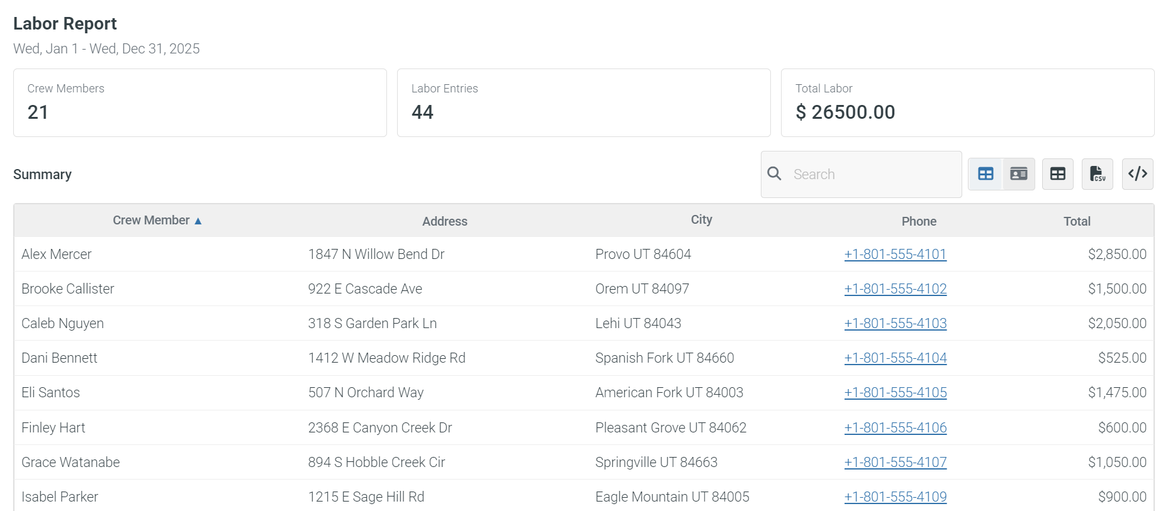Sort table by Address header
The height and width of the screenshot is (511, 1168).
click(x=445, y=221)
